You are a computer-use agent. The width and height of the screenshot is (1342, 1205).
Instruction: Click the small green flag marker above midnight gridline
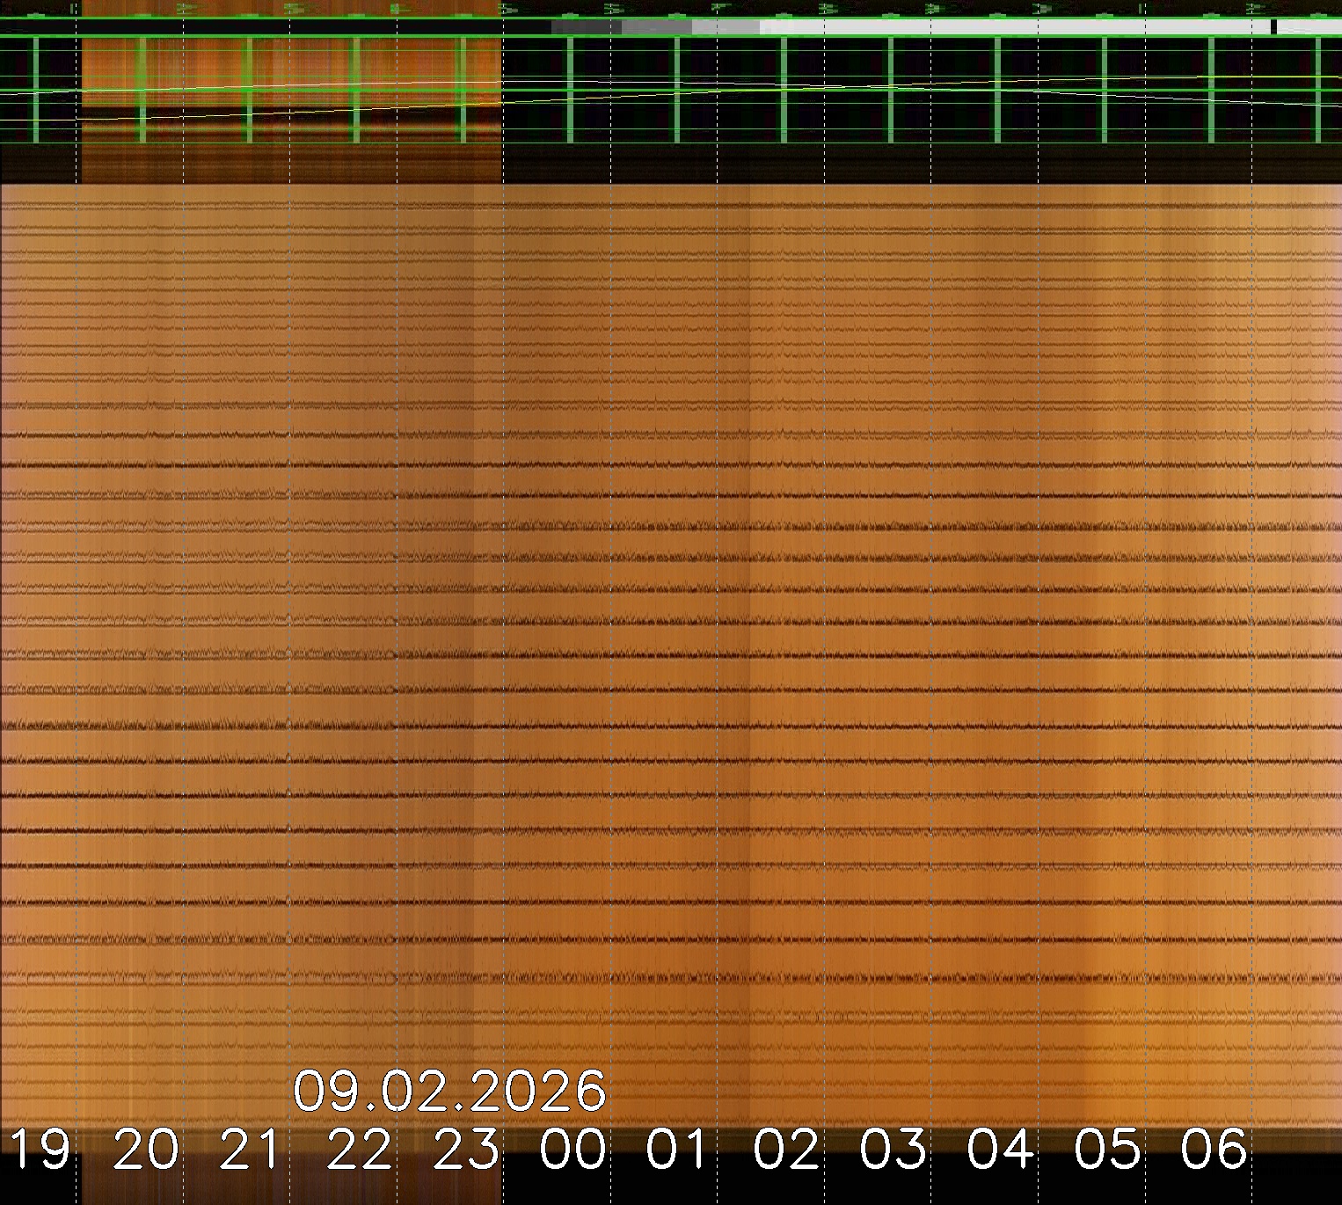[505, 9]
